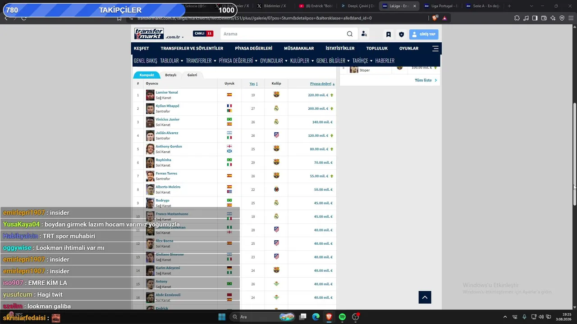Image resolution: width=577 pixels, height=324 pixels.
Task: Click the Barcelona crest in Lamine Yamal row
Action: click(x=276, y=94)
